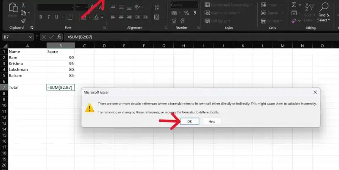339x170 pixels.
Task: Close the Microsoft Excel warning dialog
Action: coord(315,92)
